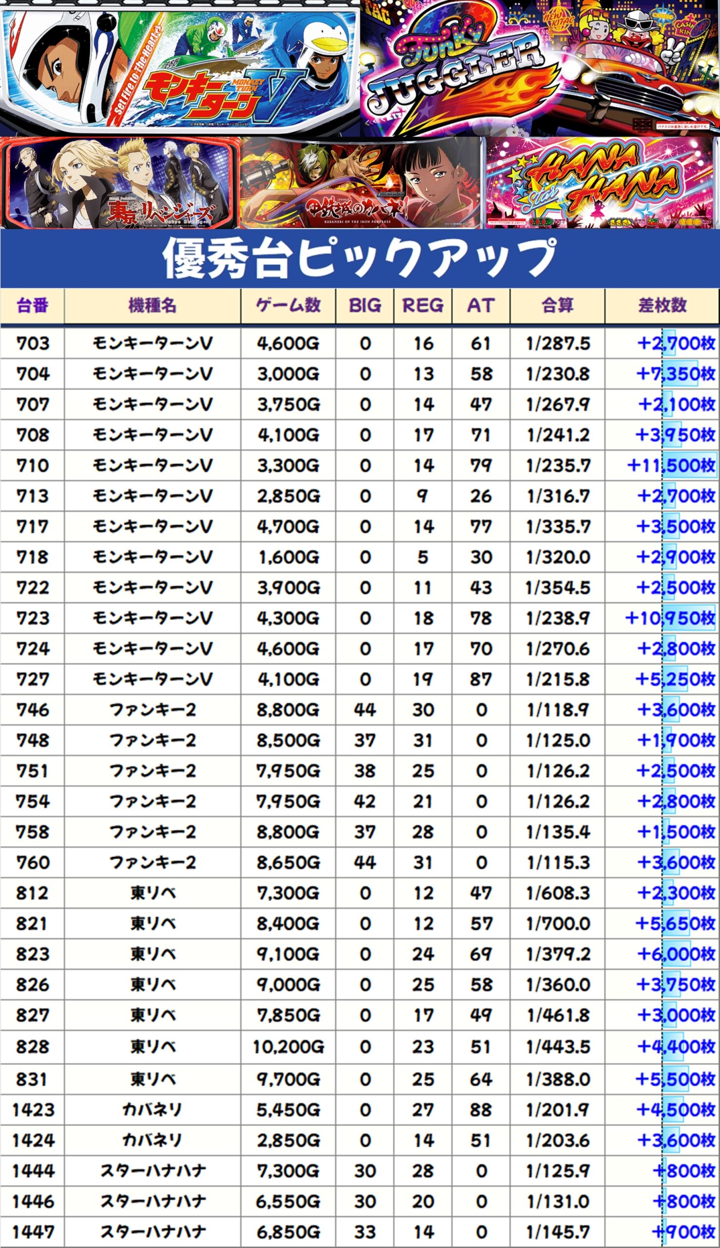Click the 合算 column header
The width and height of the screenshot is (720, 1248).
tap(557, 306)
